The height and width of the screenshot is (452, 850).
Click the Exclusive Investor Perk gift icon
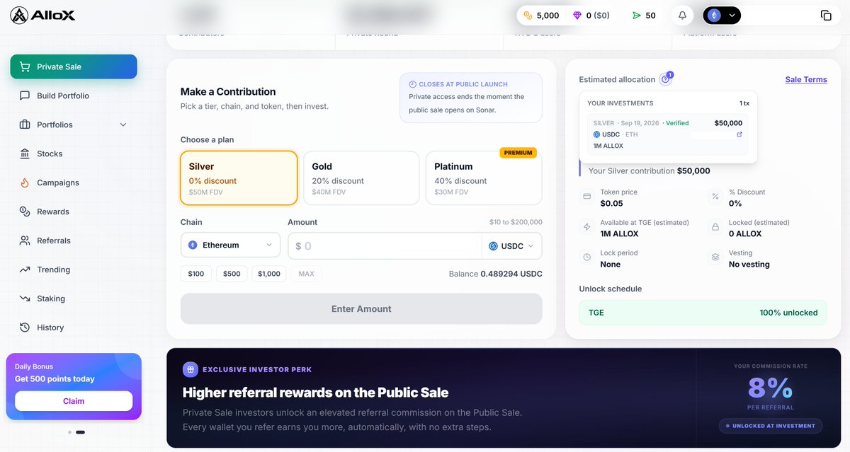(x=190, y=369)
